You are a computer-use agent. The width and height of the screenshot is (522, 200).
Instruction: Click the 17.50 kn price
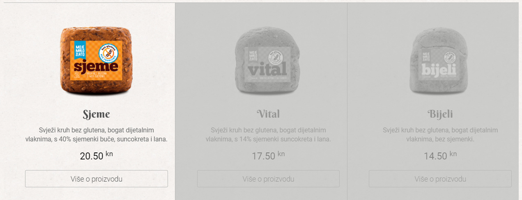(x=268, y=155)
